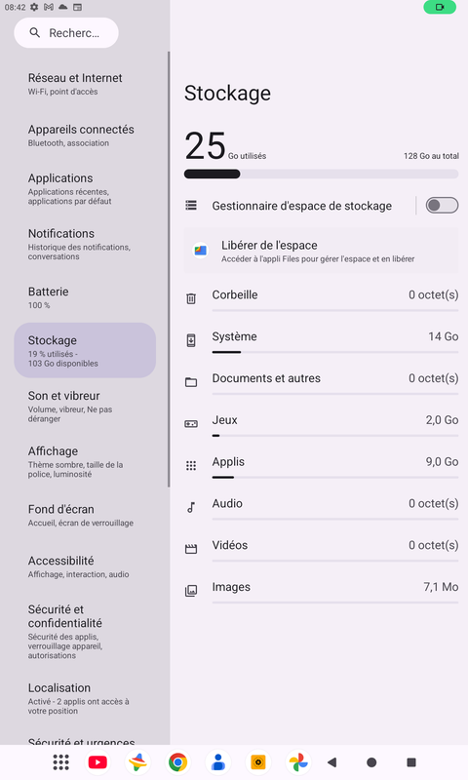Click the Documents et autres folder icon
Viewport: 468px width, 780px height.
[191, 382]
